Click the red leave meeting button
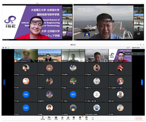The image size is (146, 122). tap(138, 118)
